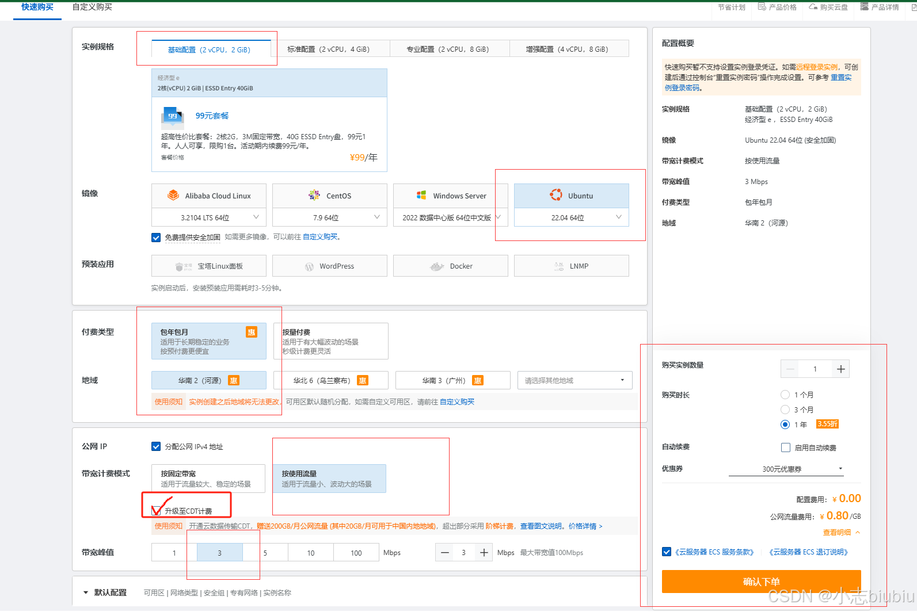Select 按使用流量 bandwidth billing mode
917x612 pixels.
coord(329,479)
